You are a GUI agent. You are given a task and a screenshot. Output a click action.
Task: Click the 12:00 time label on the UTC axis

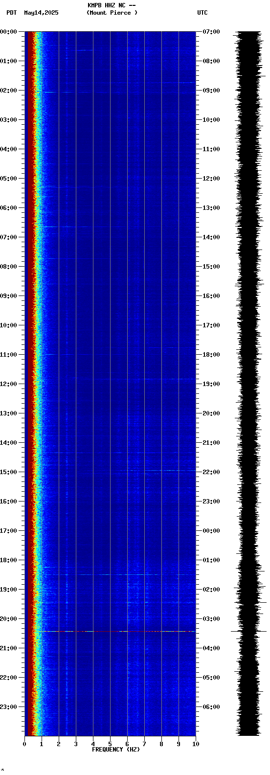click(x=211, y=179)
